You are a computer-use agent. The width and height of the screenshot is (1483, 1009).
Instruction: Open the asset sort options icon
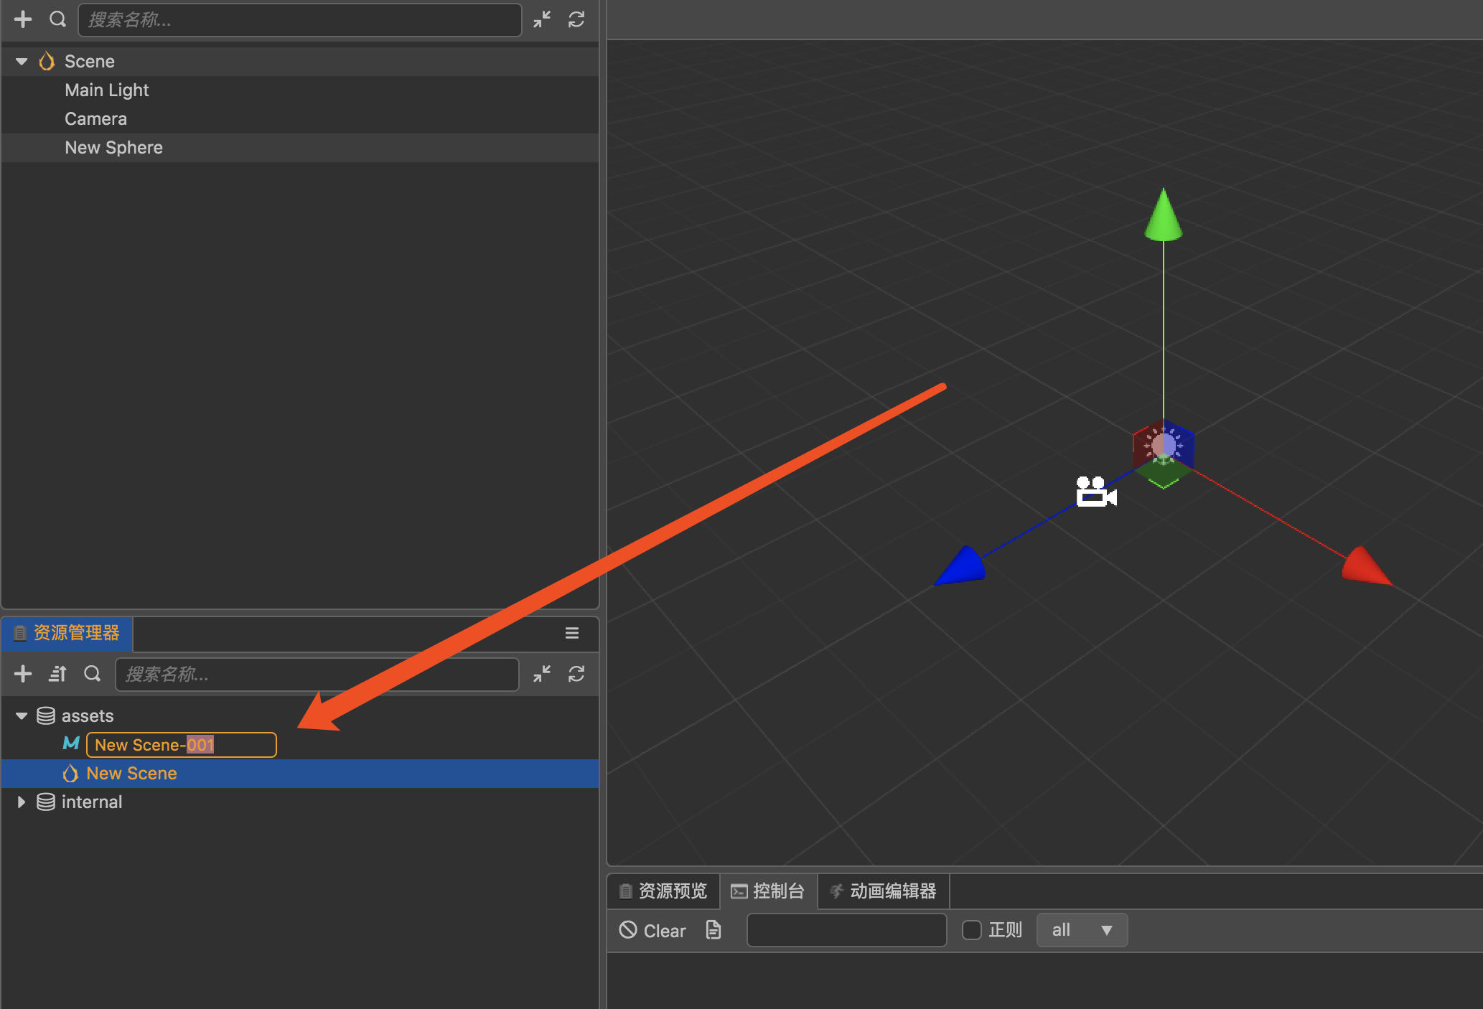pyautogui.click(x=57, y=673)
